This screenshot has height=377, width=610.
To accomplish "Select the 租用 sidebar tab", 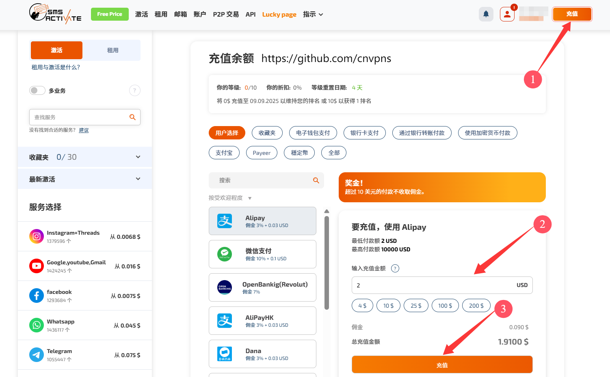I will [x=112, y=50].
